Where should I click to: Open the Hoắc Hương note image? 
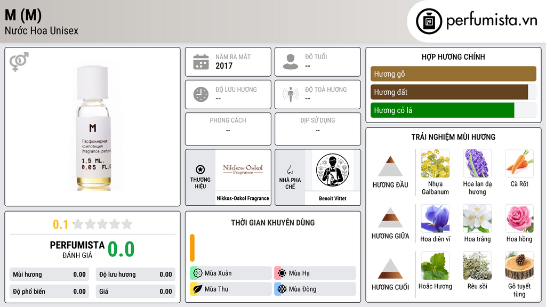[435, 265]
